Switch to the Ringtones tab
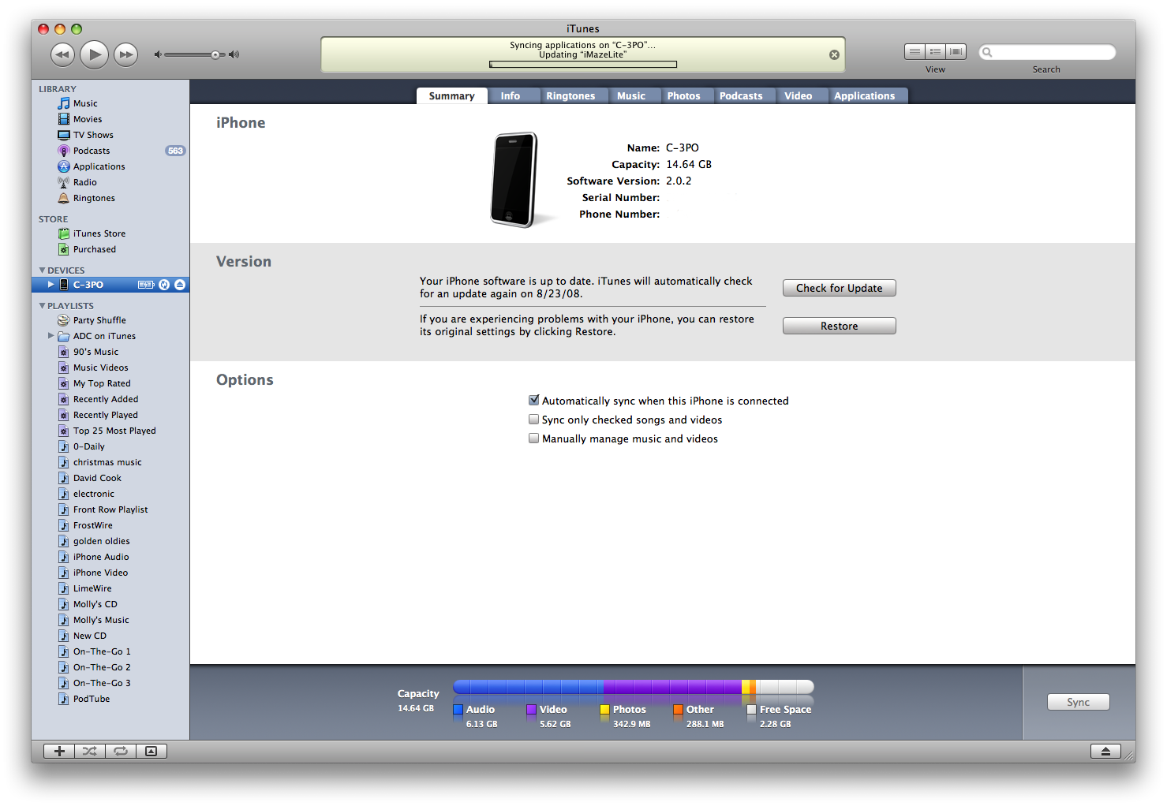The image size is (1167, 806). coord(570,96)
